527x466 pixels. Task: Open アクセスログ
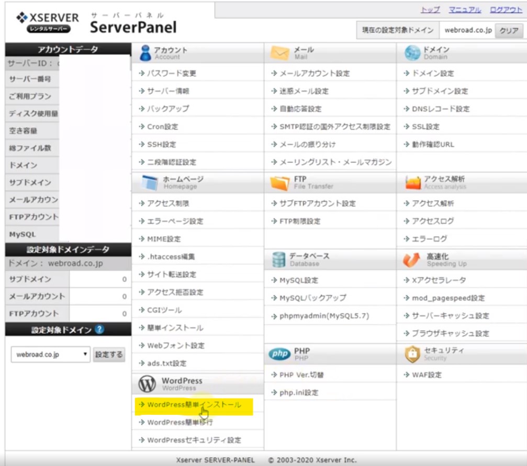433,221
